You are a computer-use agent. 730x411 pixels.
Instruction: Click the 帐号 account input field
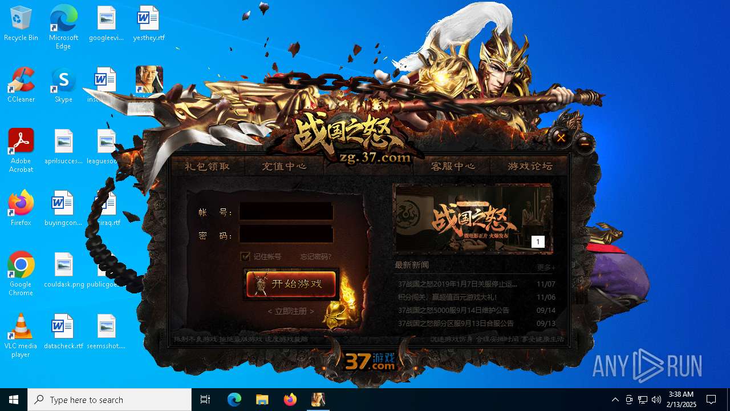pyautogui.click(x=286, y=212)
